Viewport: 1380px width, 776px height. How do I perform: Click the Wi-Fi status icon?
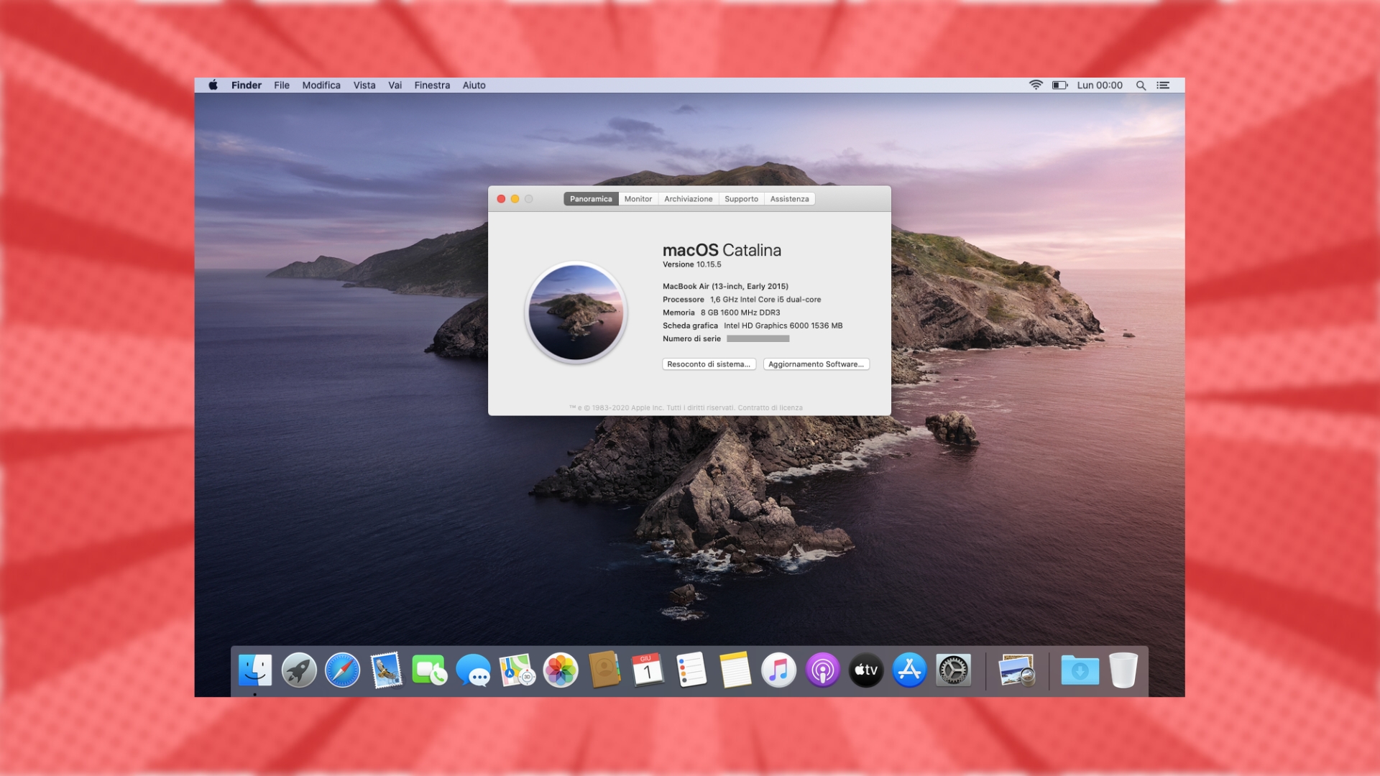pyautogui.click(x=1036, y=85)
